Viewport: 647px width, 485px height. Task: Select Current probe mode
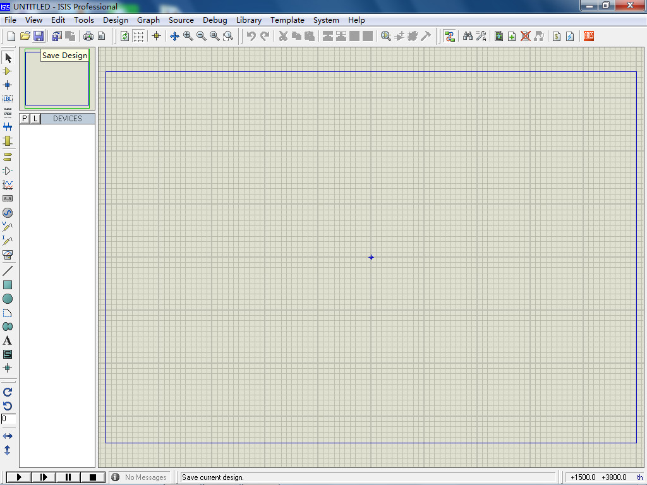(8, 240)
